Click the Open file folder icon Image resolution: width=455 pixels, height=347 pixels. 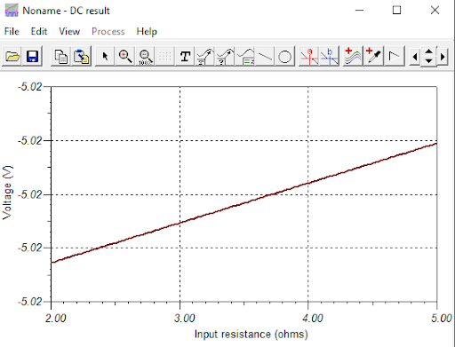12,56
